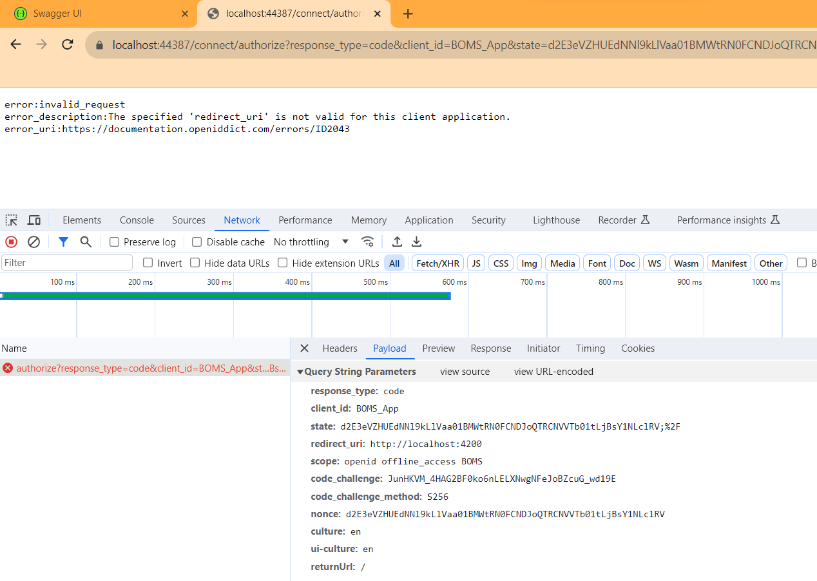
Task: Toggle the device toolbar icon
Action: [34, 220]
